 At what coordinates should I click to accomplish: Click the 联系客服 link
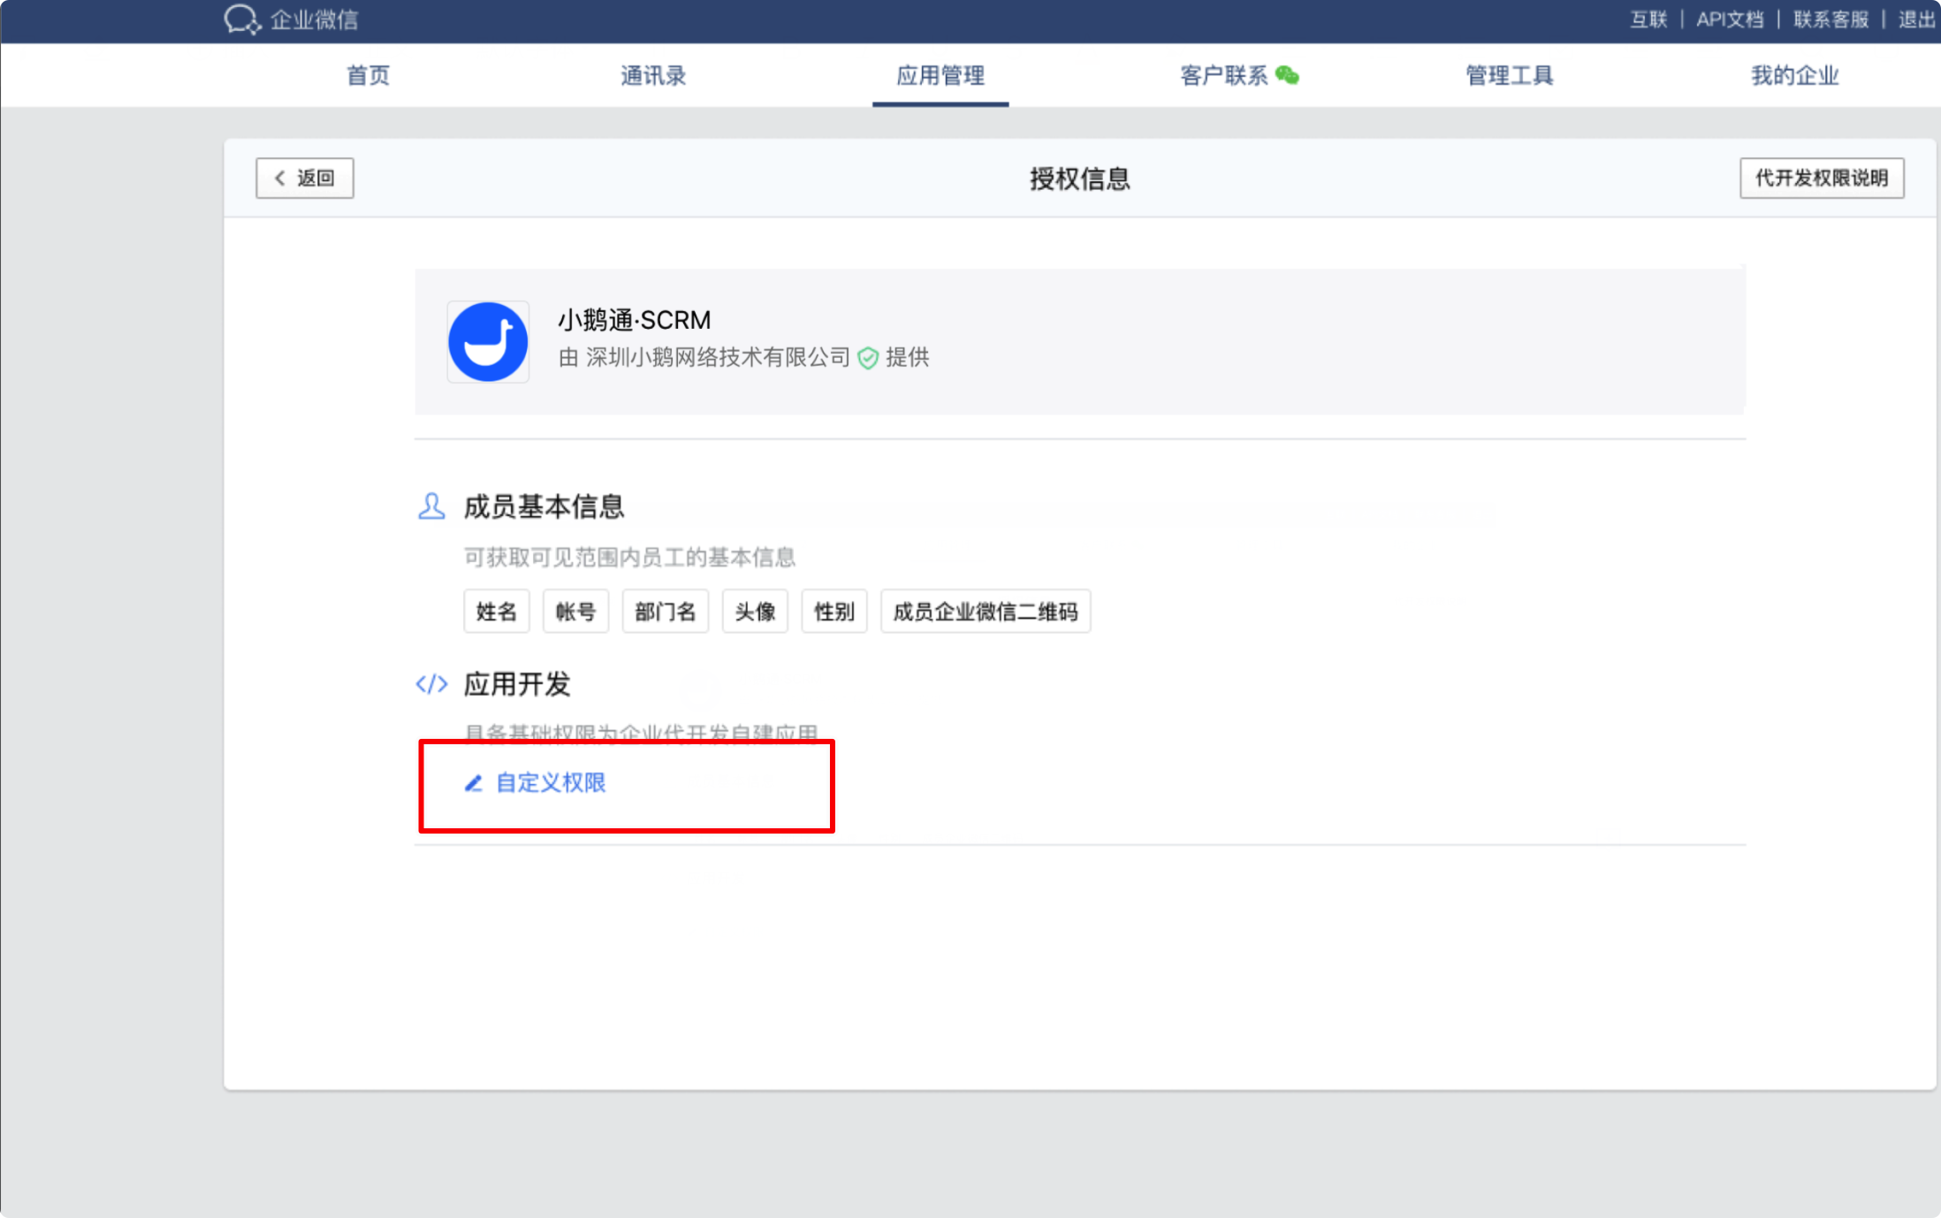(1831, 19)
